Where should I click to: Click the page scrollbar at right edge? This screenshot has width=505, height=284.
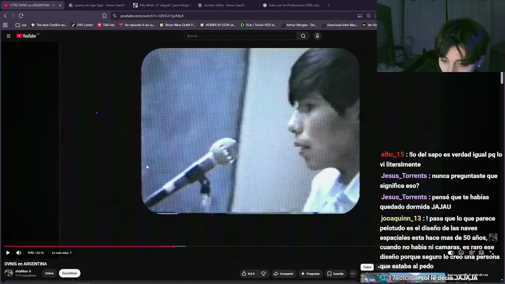[502, 78]
